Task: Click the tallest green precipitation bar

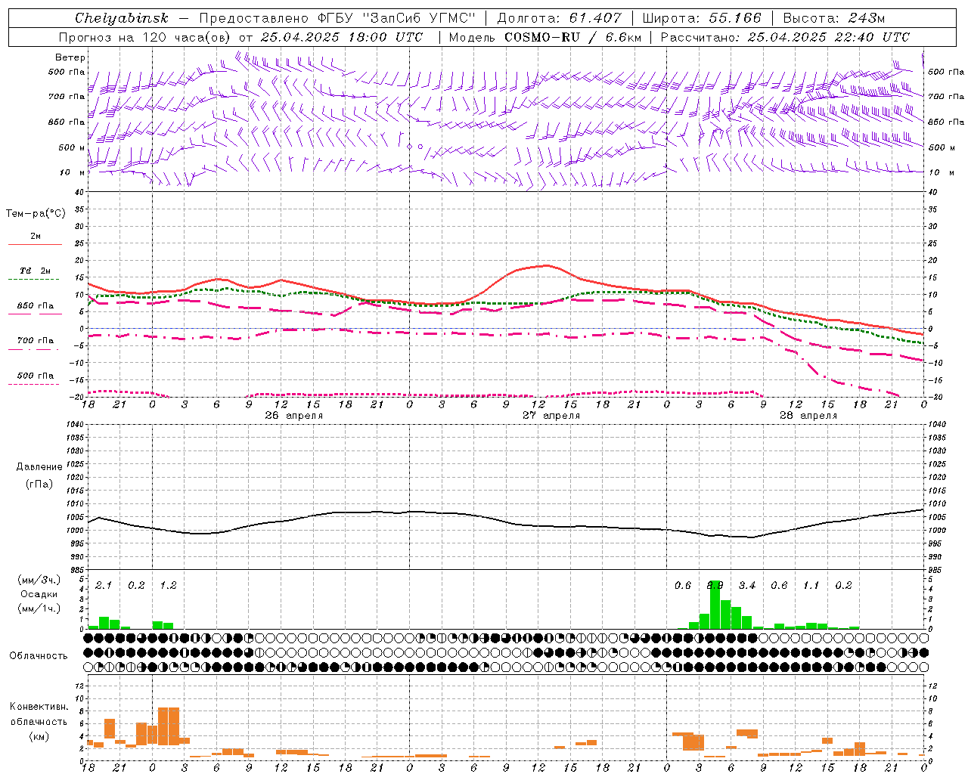Action: click(x=715, y=605)
